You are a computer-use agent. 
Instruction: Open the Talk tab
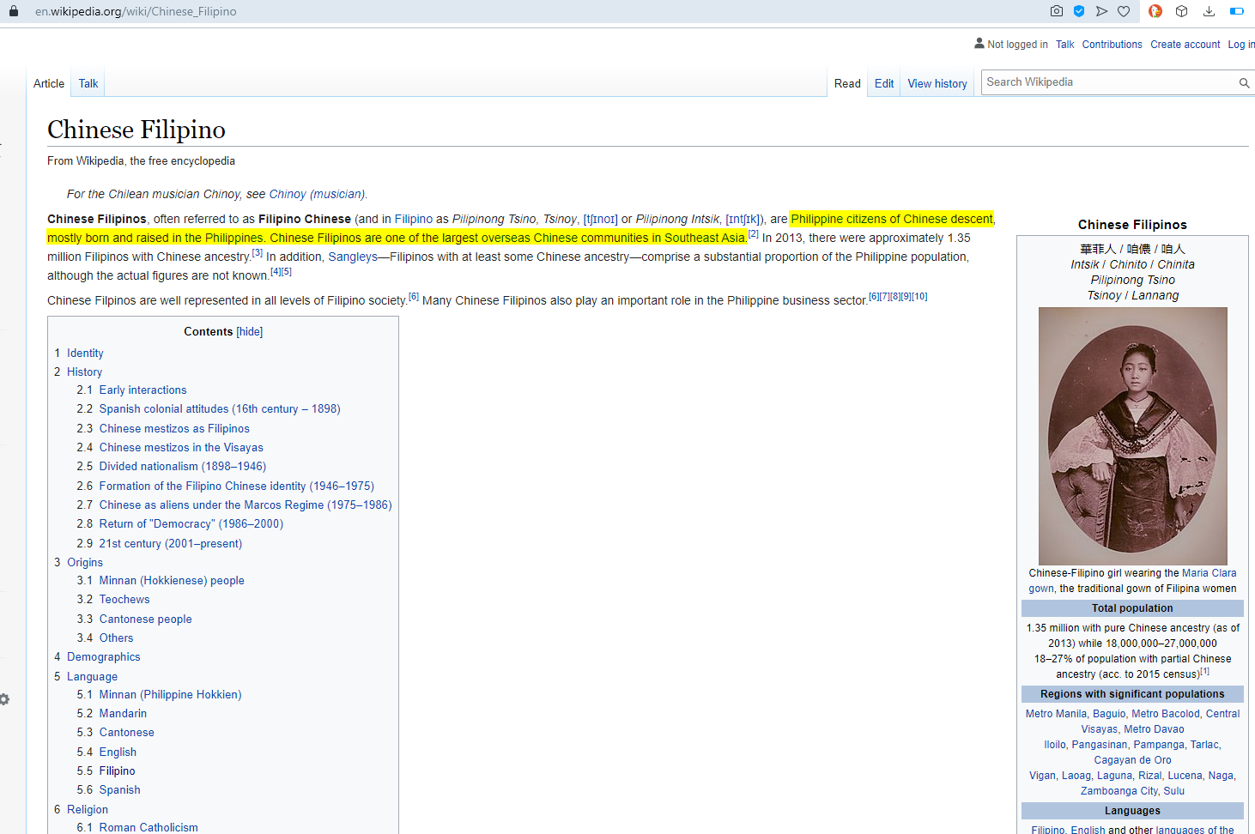pos(88,83)
